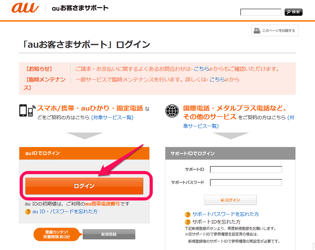The width and height of the screenshot is (315, 250).
Task: Click the サポートパスワード input field
Action: point(246,182)
